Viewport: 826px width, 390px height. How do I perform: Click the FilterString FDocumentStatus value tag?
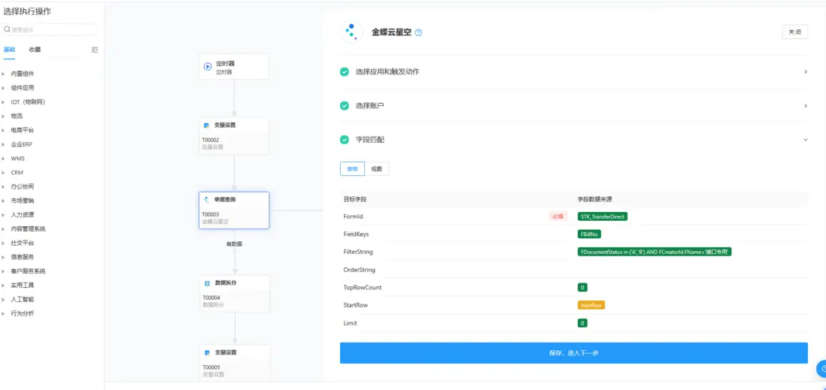654,252
